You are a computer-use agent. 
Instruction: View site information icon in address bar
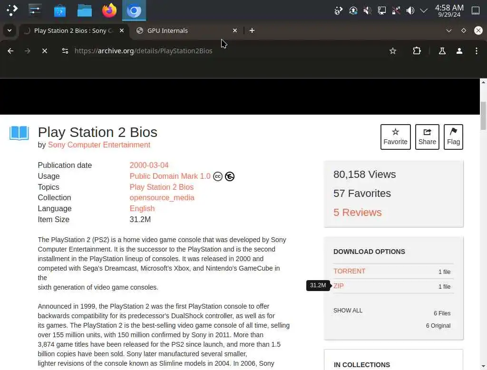[x=65, y=51]
